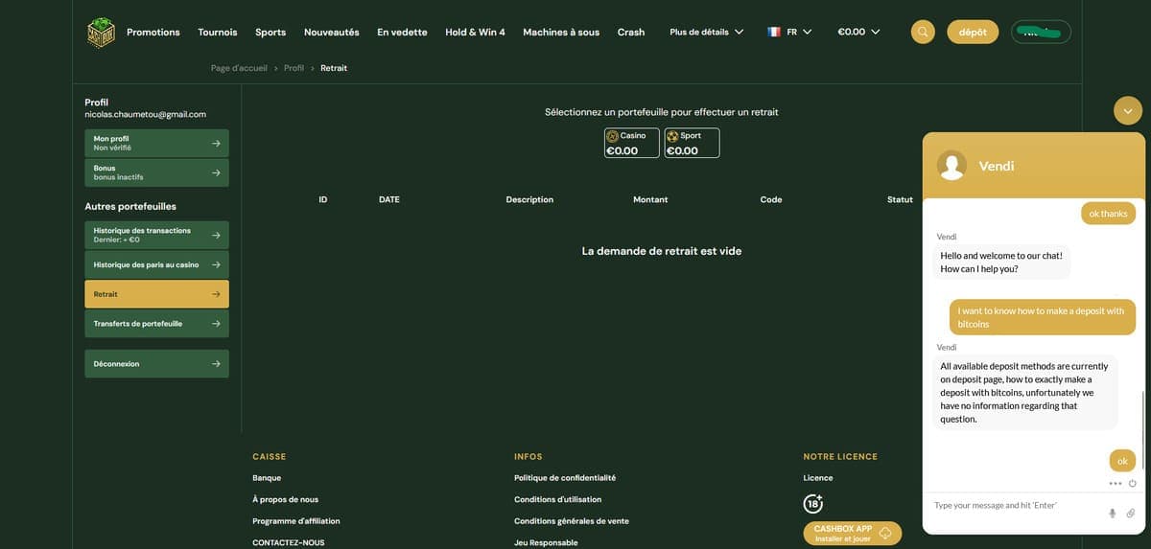This screenshot has width=1151, height=549.
Task: Go to Page d'accueil breadcrumb
Action: (239, 68)
